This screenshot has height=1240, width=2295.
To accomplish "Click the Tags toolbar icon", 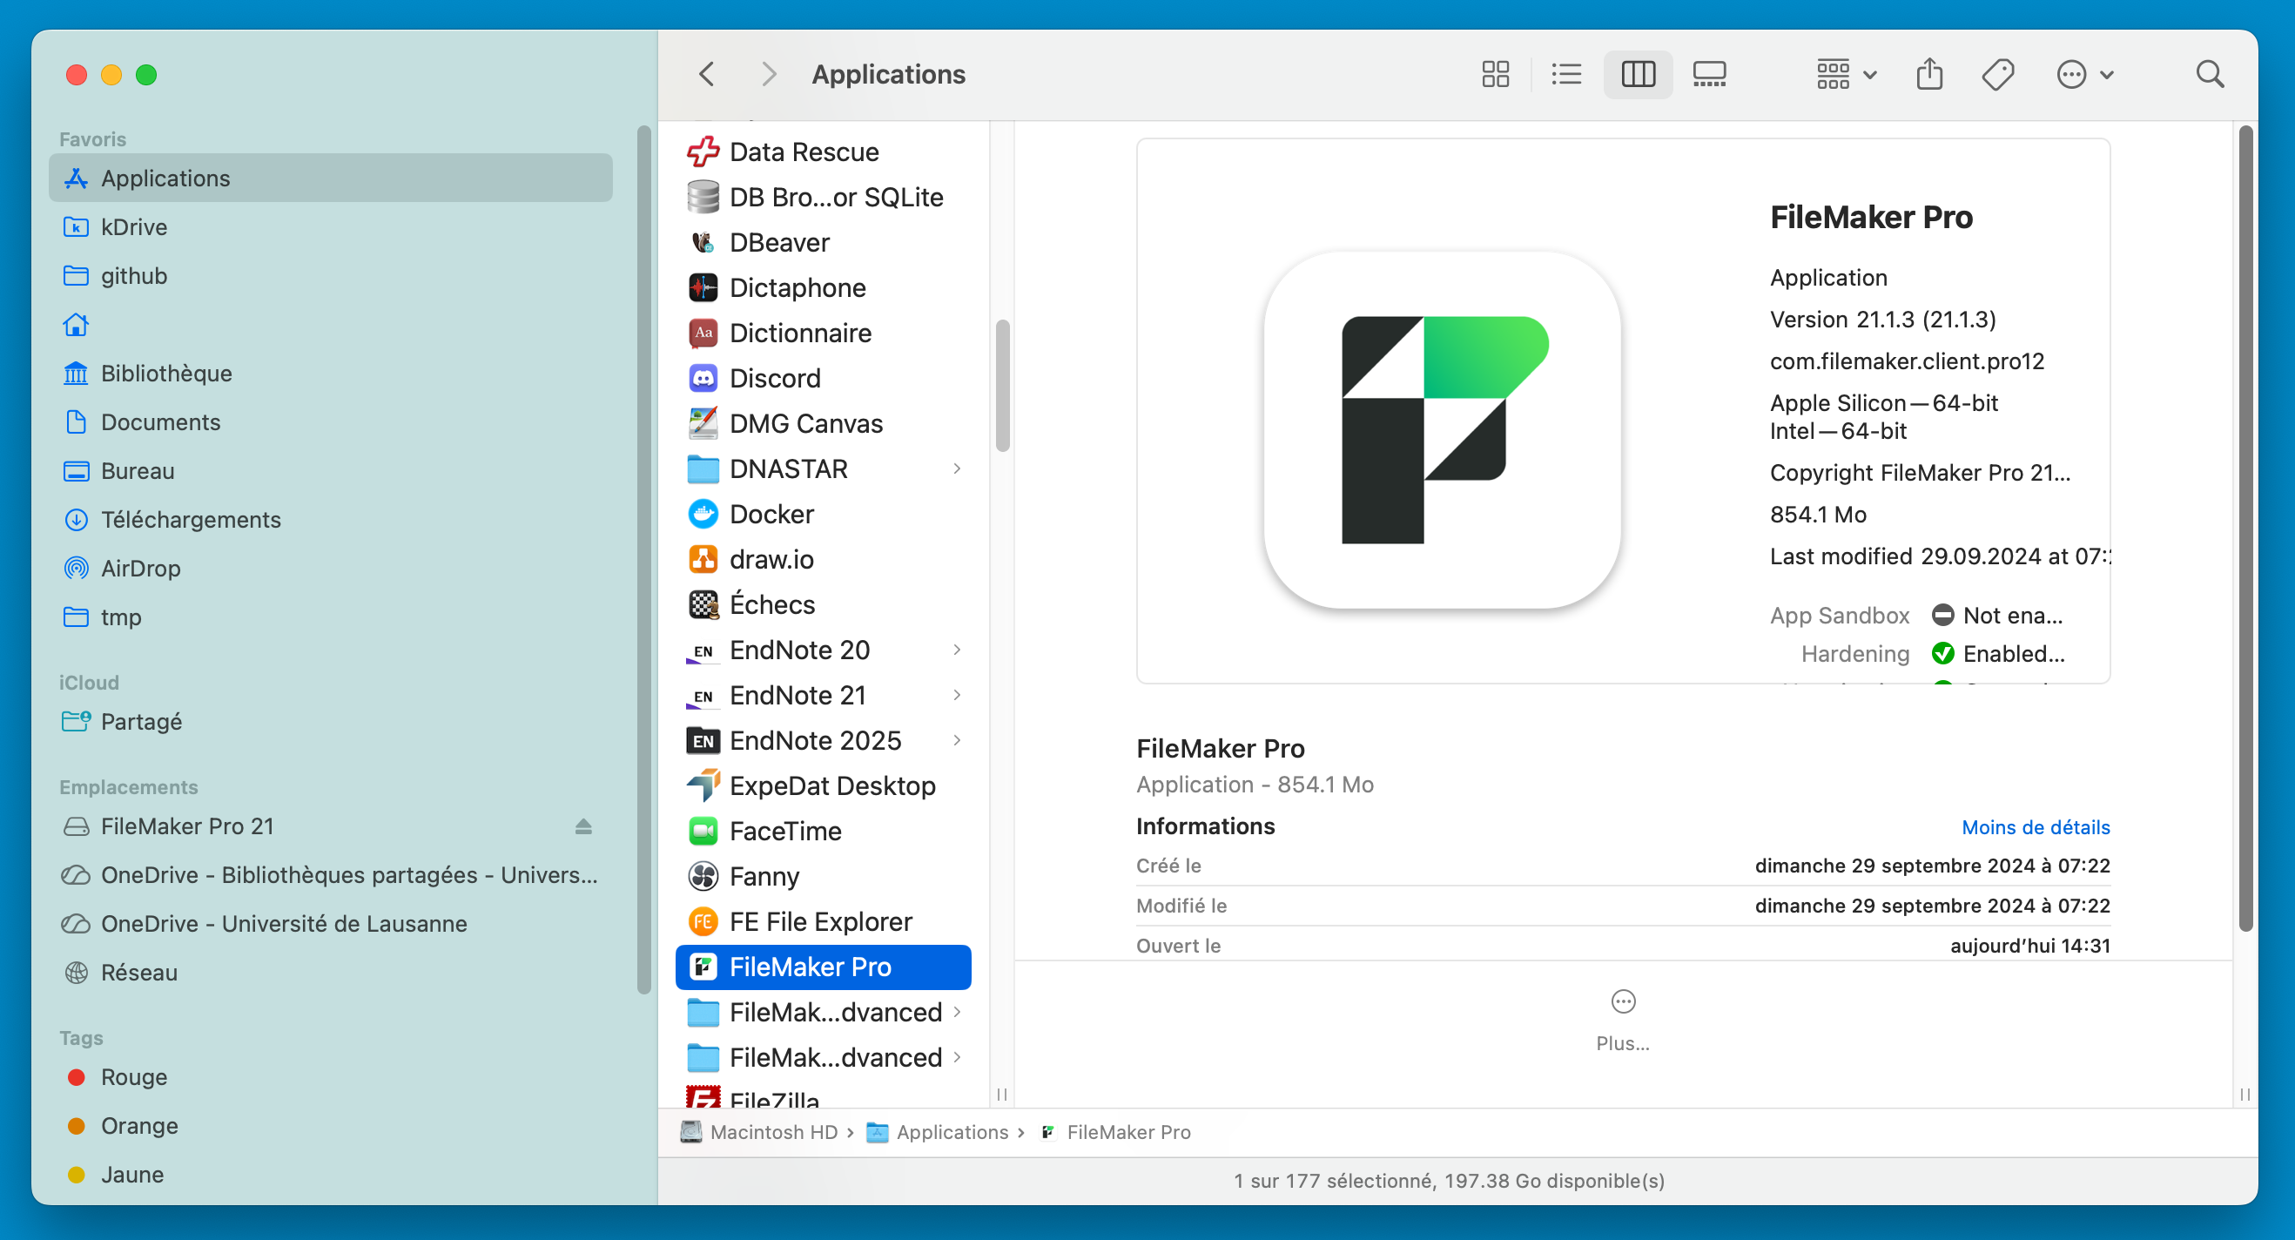I will (1997, 74).
